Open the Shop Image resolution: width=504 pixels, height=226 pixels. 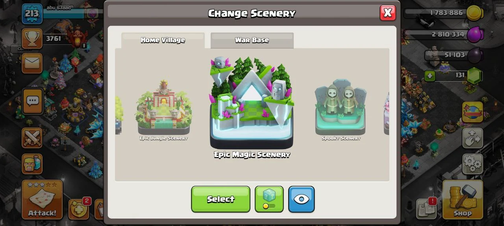point(463,199)
